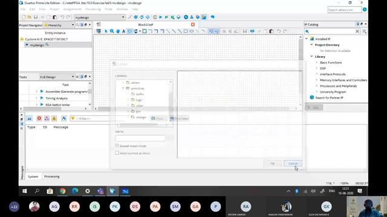Switch to the Processing messages tab

[52, 177]
